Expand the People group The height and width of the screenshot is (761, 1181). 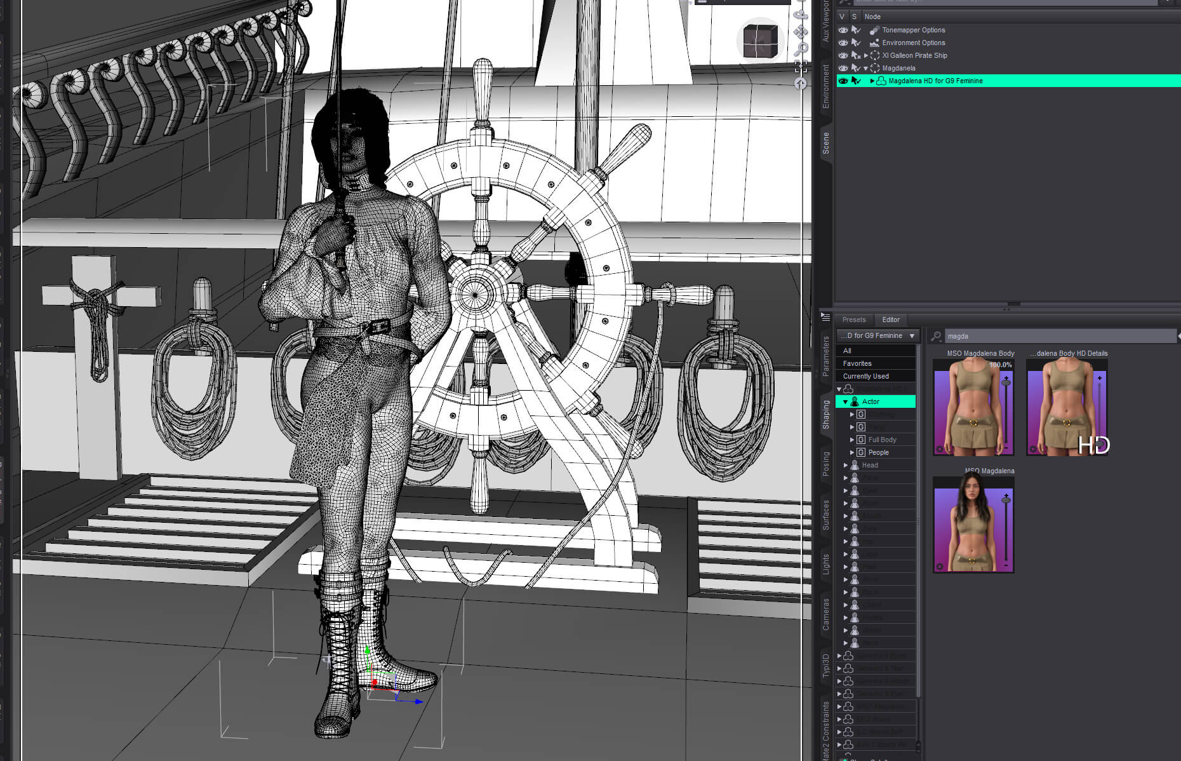(852, 452)
